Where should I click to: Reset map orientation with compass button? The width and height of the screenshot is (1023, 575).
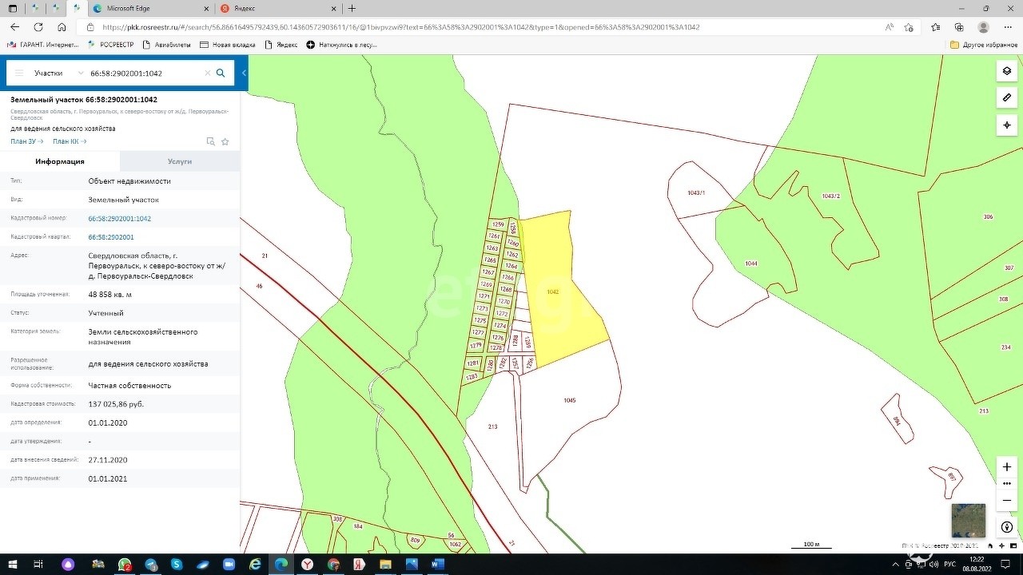pyautogui.click(x=1006, y=527)
